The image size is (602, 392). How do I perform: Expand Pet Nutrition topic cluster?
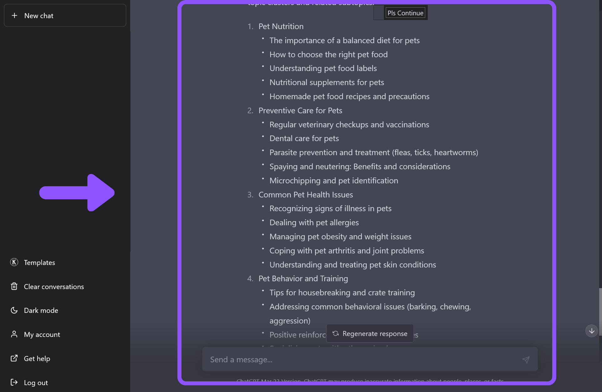coord(281,25)
